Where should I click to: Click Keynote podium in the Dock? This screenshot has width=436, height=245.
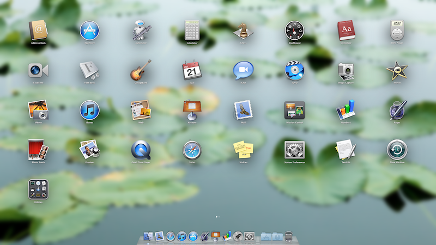pyautogui.click(x=215, y=236)
